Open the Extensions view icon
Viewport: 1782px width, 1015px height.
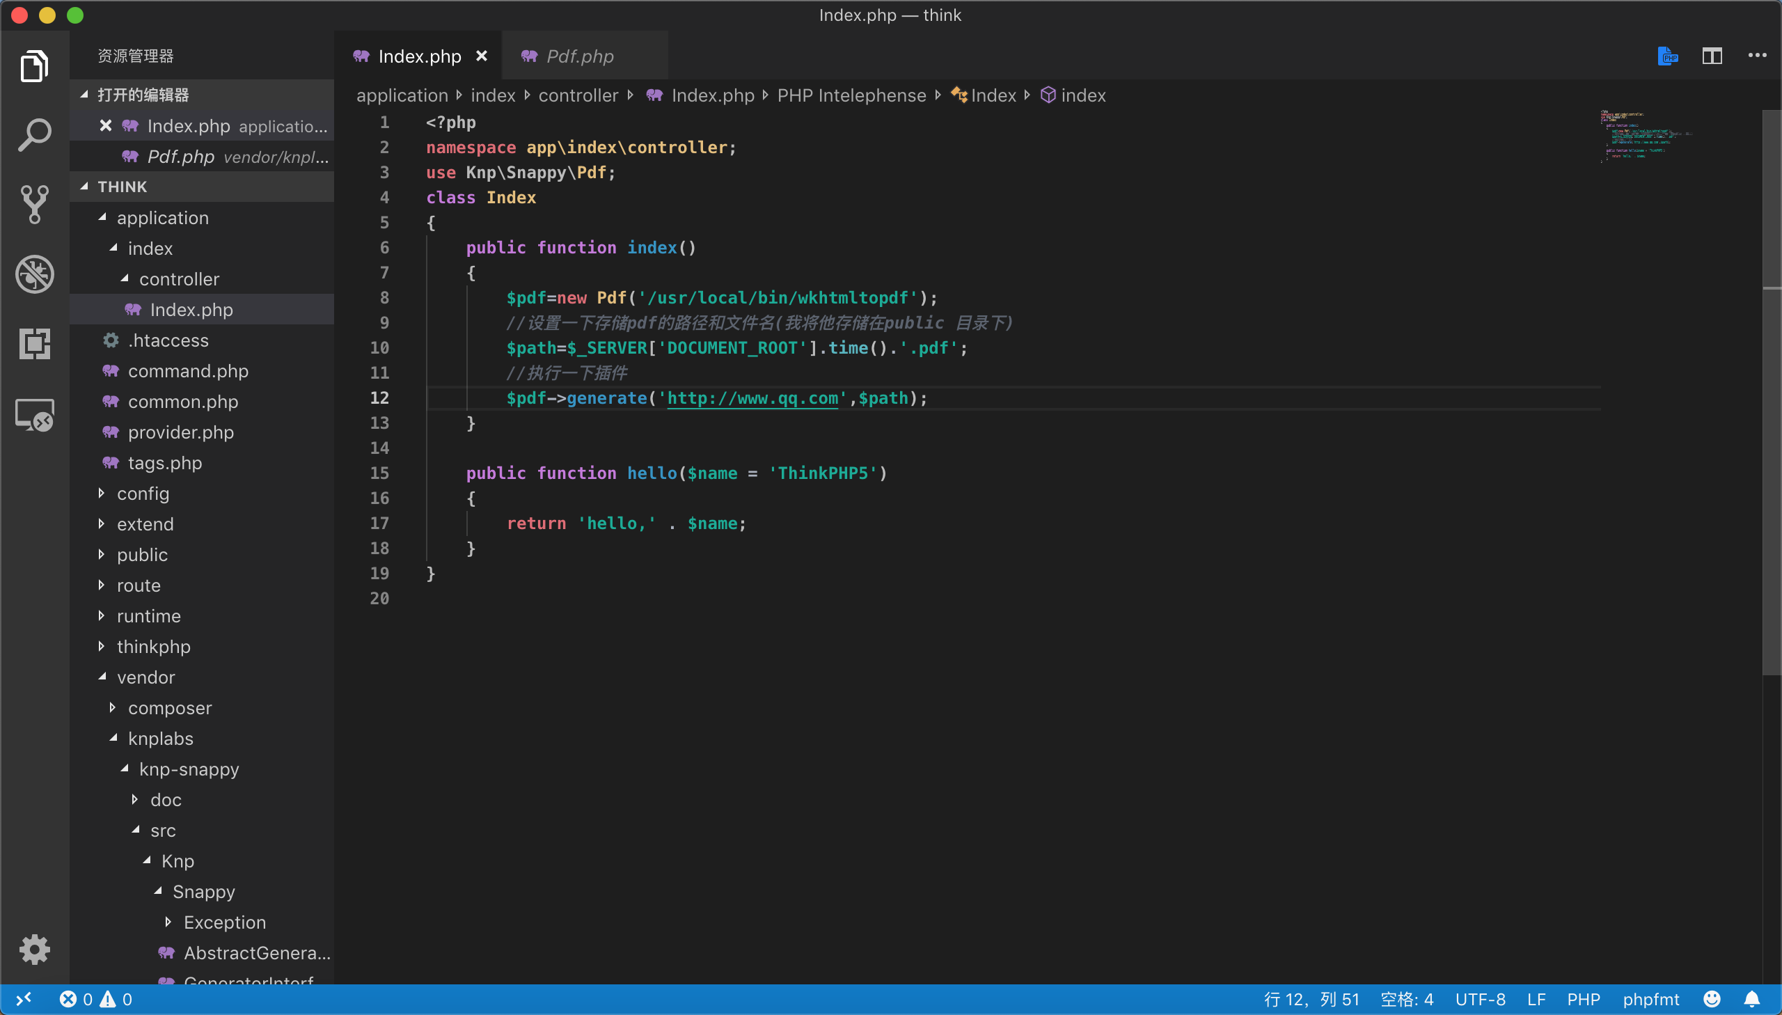[x=34, y=344]
